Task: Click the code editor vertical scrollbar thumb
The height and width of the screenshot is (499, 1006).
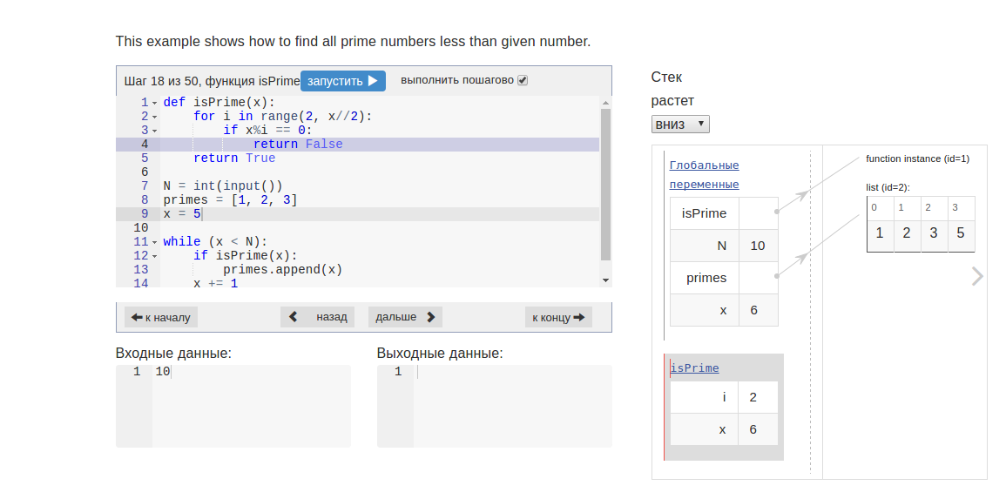Action: click(x=605, y=185)
